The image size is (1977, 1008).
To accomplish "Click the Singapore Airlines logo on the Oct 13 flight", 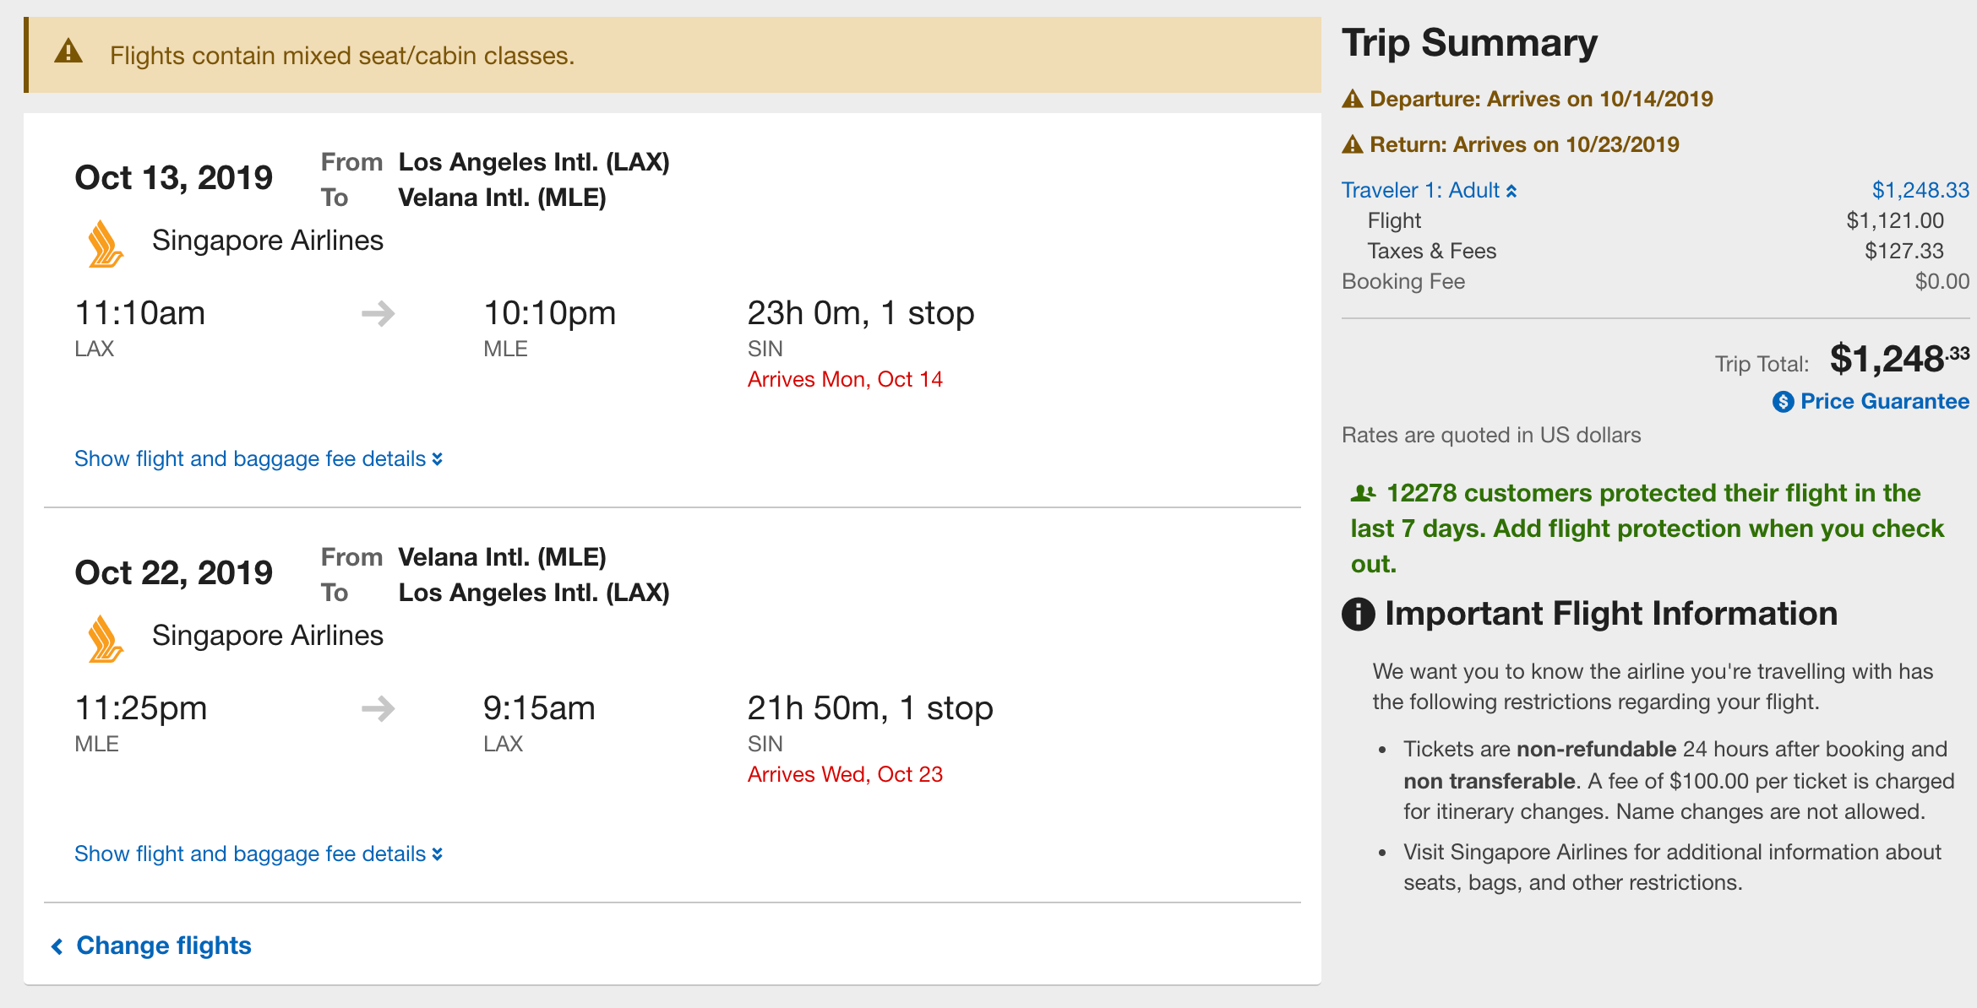I will click(x=106, y=244).
